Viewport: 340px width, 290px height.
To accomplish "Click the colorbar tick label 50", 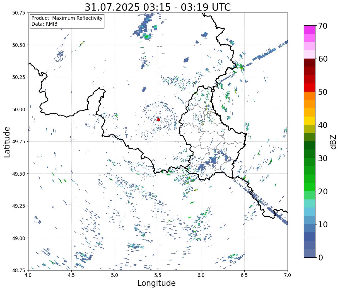I will (323, 92).
